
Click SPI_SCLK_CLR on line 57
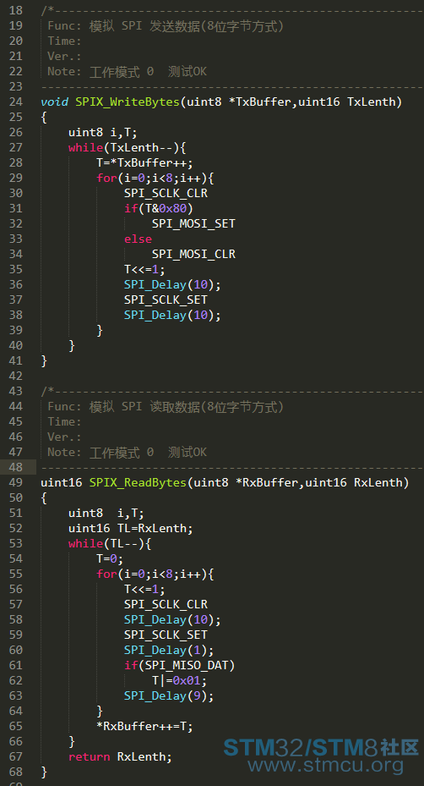tap(166, 605)
